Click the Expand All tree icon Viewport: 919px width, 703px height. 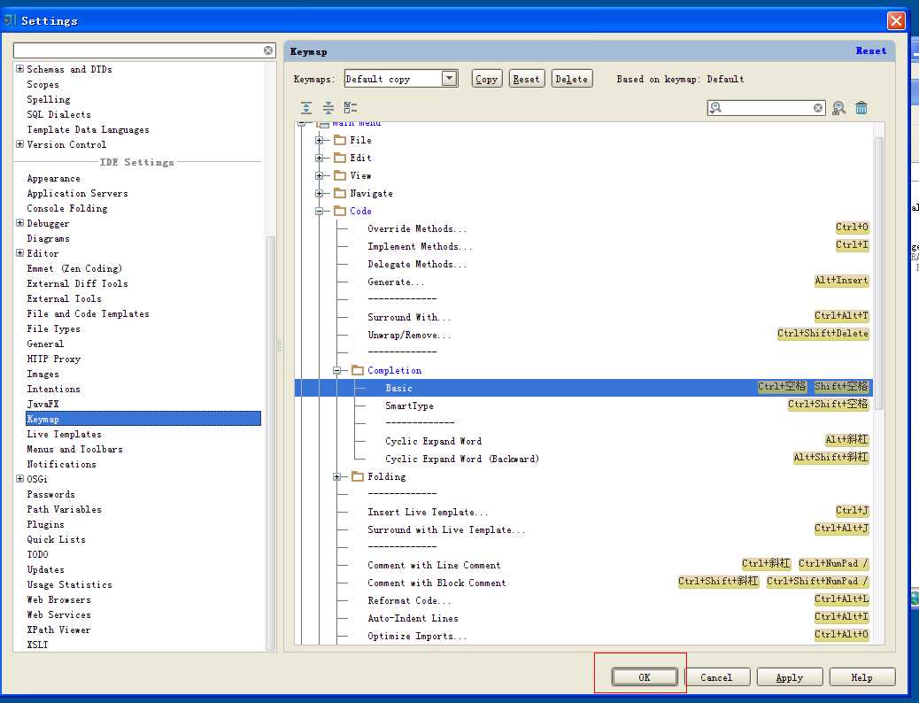[x=306, y=107]
